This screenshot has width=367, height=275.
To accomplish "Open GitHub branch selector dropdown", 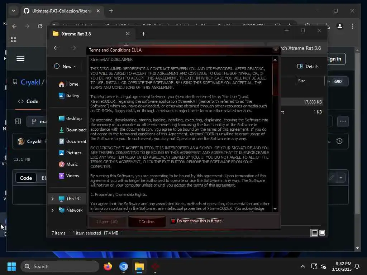I will [37, 122].
